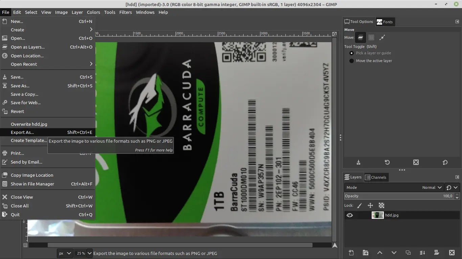Open the Select menu
This screenshot has height=259, width=462.
(x=31, y=12)
